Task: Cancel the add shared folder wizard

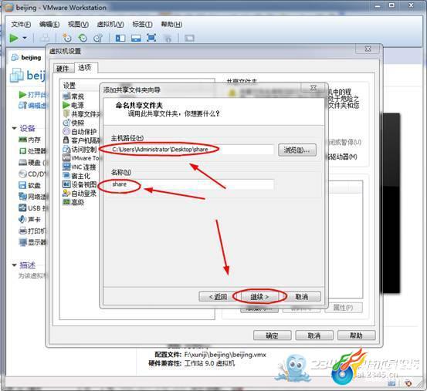Action: 302,297
